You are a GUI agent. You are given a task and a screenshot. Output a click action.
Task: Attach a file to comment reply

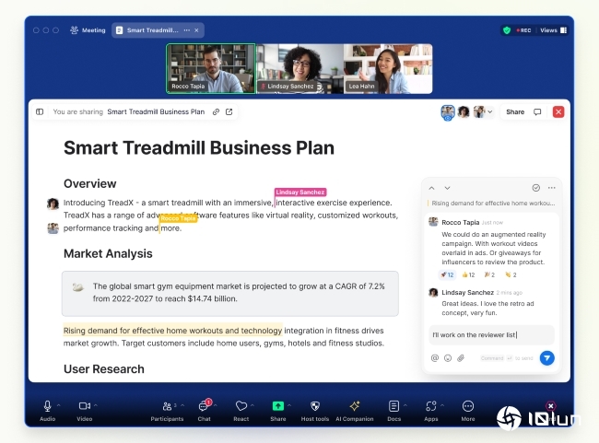pos(461,358)
